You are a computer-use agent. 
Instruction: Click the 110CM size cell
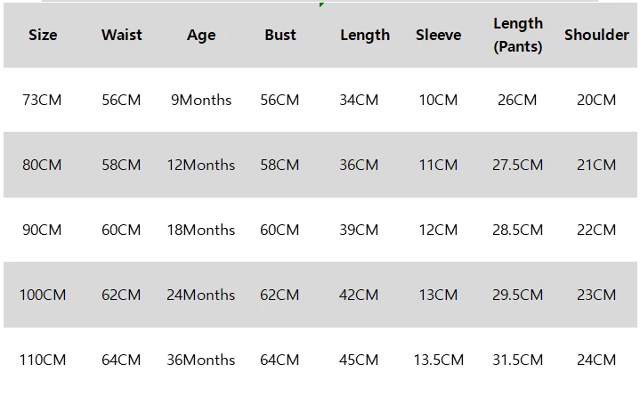point(43,360)
